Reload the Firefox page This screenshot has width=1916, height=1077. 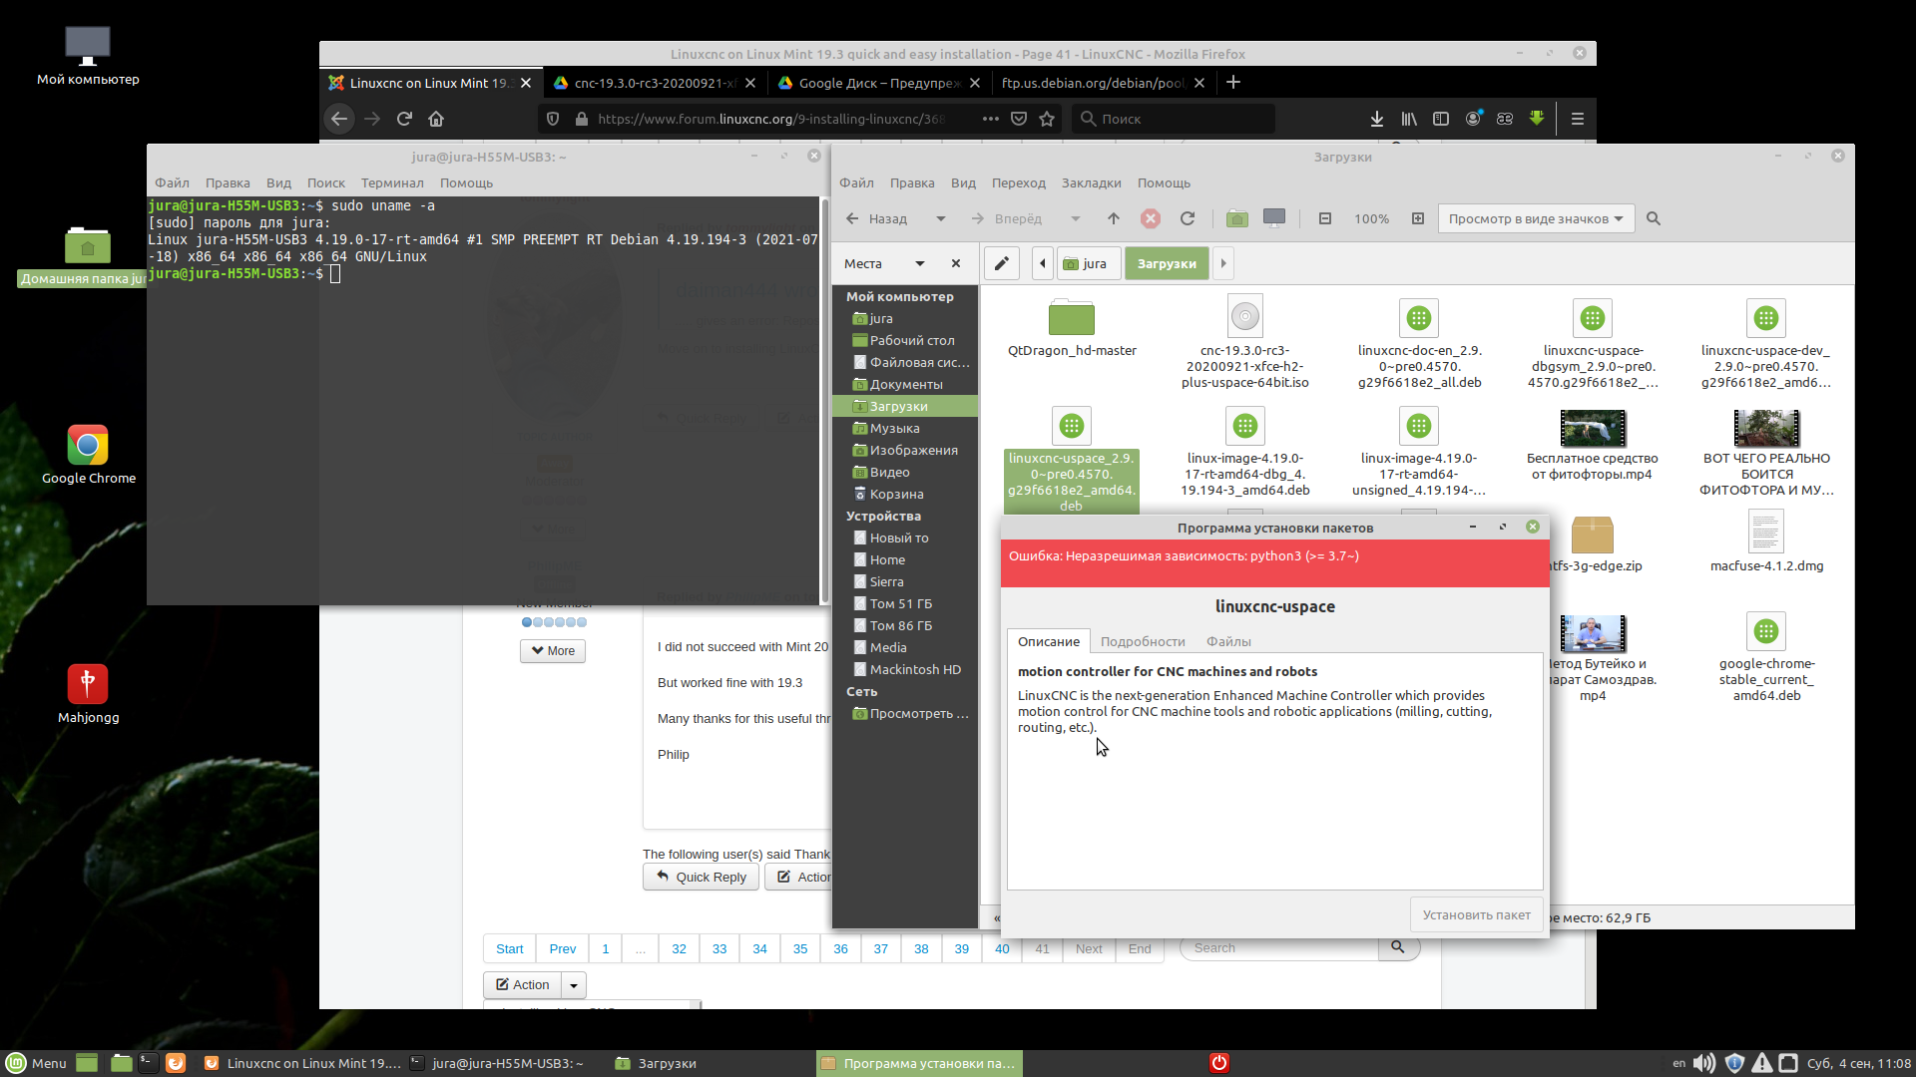point(404,119)
